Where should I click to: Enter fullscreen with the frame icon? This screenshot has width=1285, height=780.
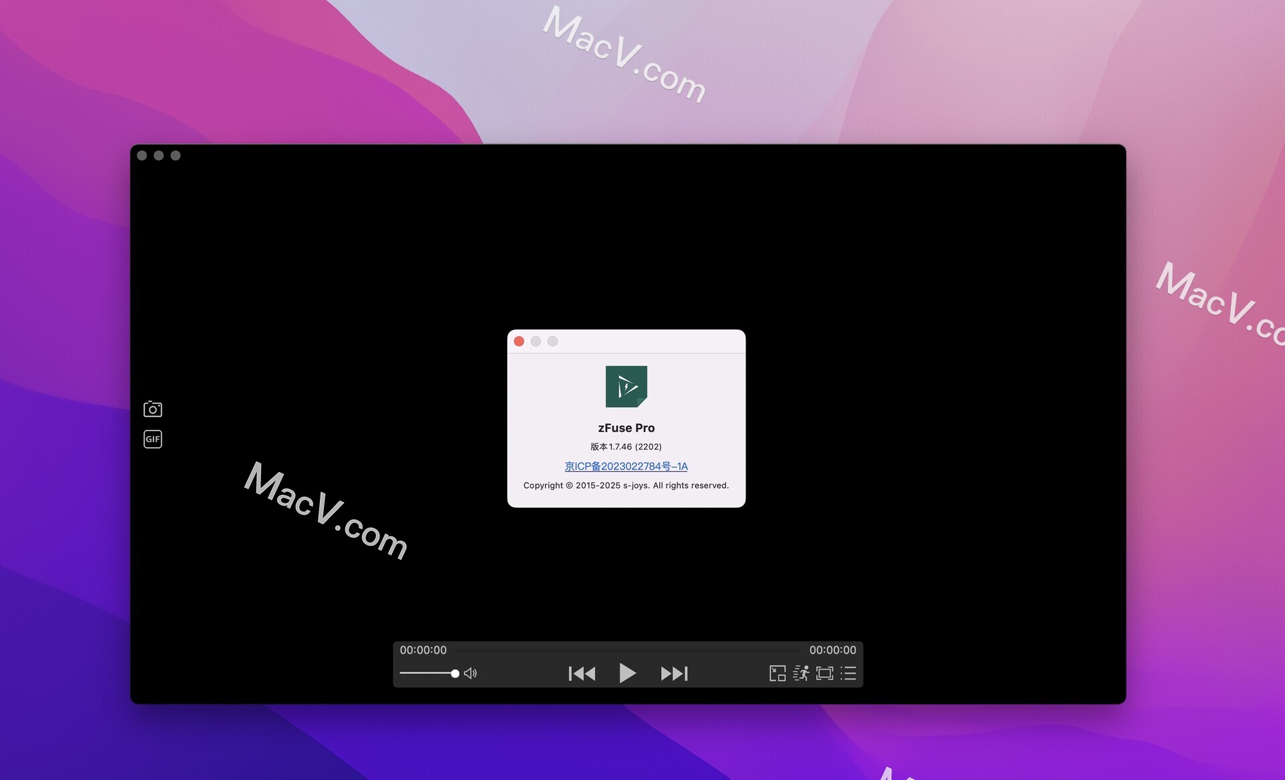[825, 674]
